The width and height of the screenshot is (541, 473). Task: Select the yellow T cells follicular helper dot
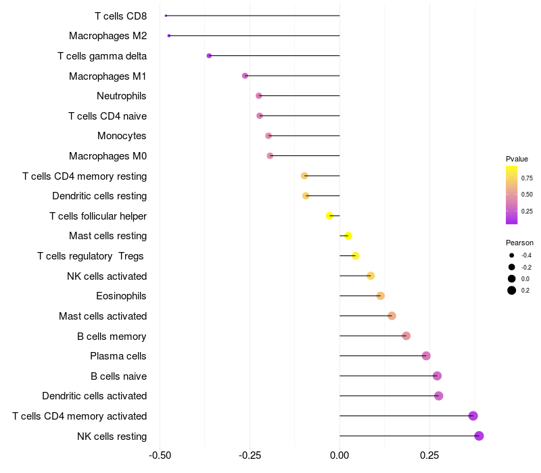tap(329, 216)
